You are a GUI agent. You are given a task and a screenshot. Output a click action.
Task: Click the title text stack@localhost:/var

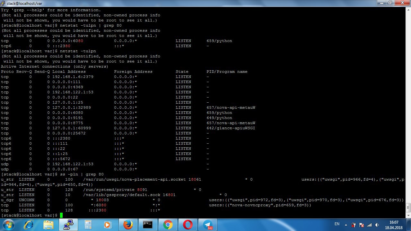point(24,3)
